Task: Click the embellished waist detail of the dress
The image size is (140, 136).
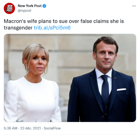Action: tap(33, 121)
